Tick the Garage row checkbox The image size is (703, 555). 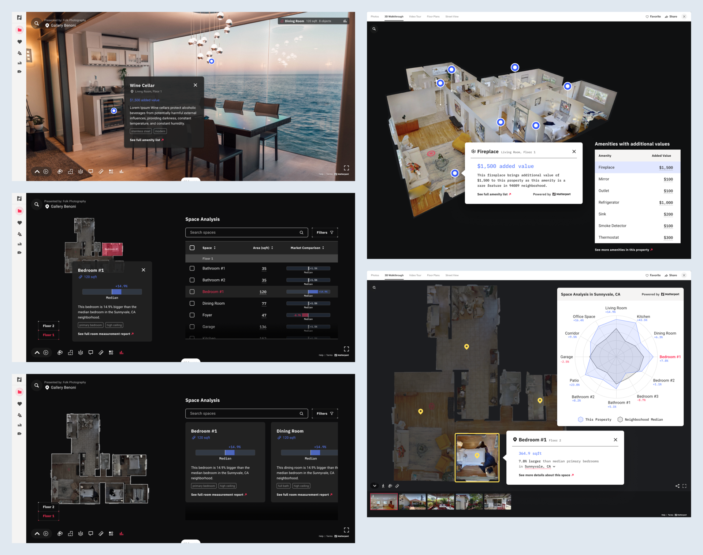(x=192, y=327)
